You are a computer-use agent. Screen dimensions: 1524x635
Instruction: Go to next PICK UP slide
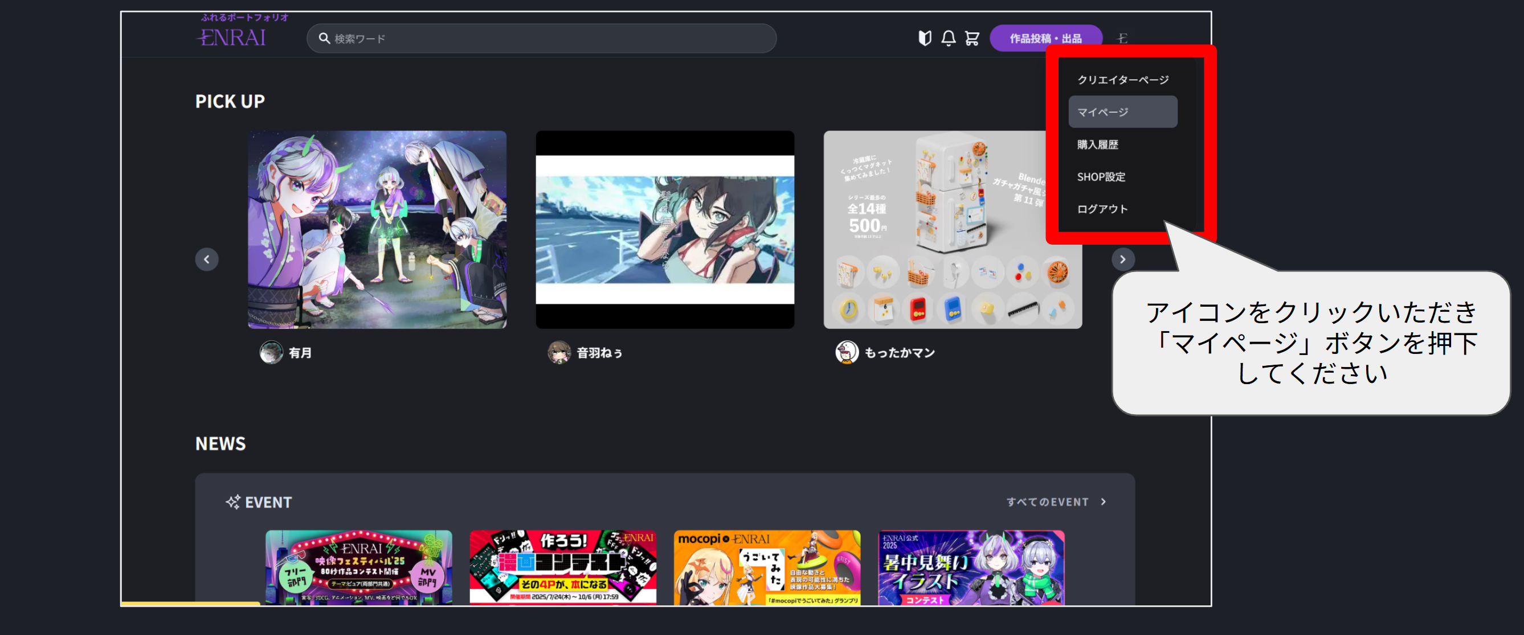point(1122,259)
